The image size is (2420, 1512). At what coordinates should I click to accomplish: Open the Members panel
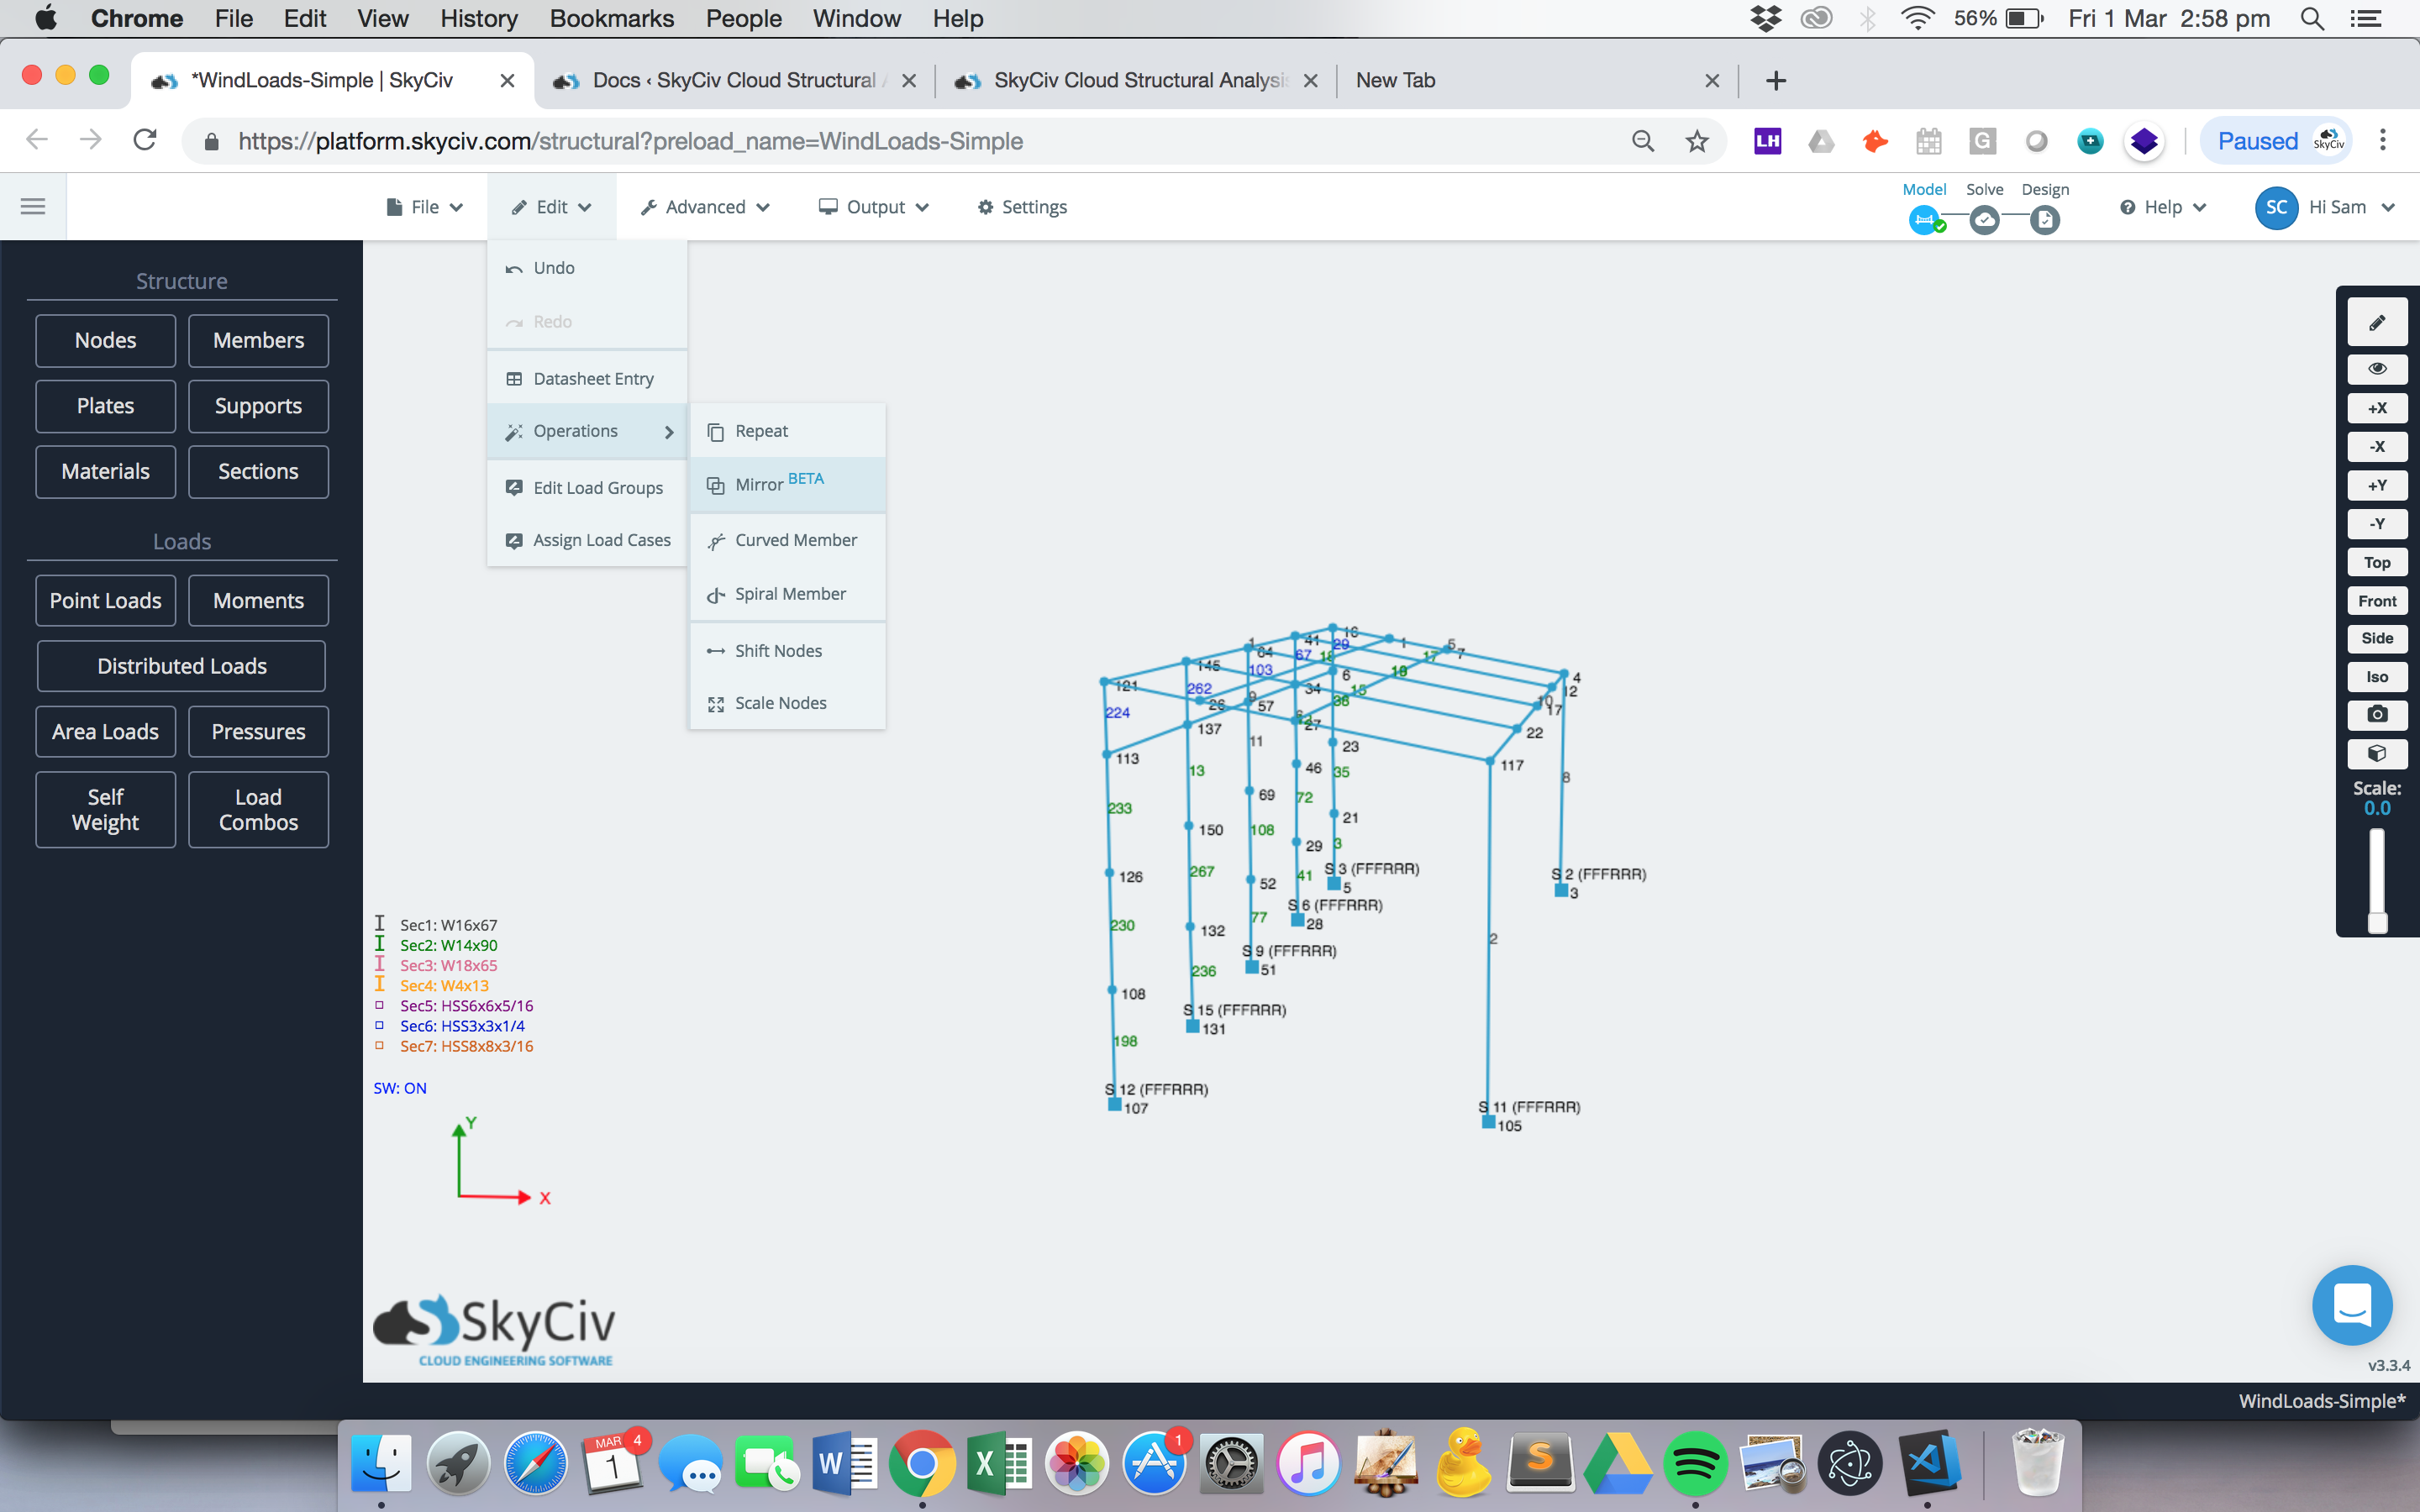pyautogui.click(x=258, y=341)
